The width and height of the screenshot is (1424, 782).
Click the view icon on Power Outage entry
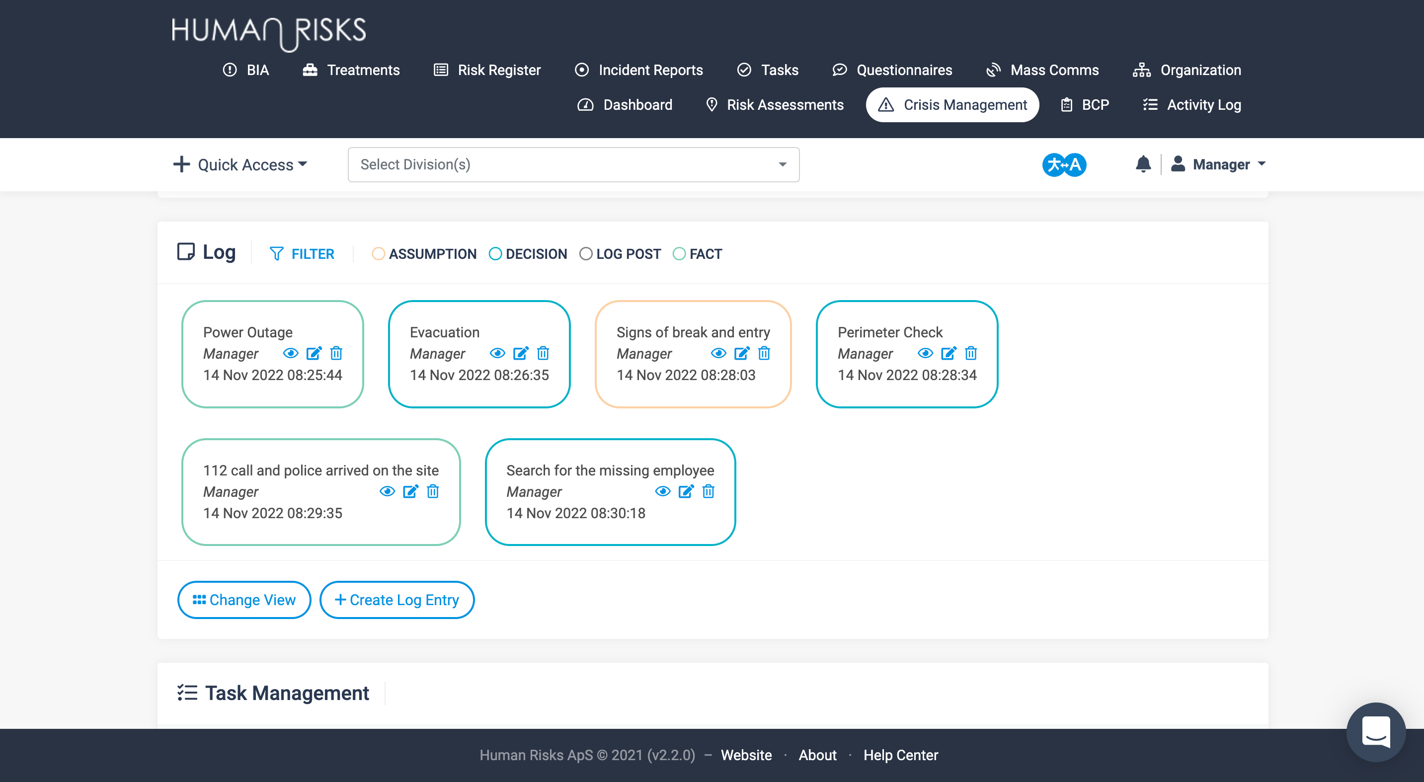(x=291, y=353)
